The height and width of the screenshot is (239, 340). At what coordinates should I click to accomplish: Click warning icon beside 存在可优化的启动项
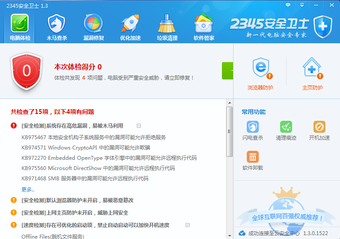(x=14, y=225)
